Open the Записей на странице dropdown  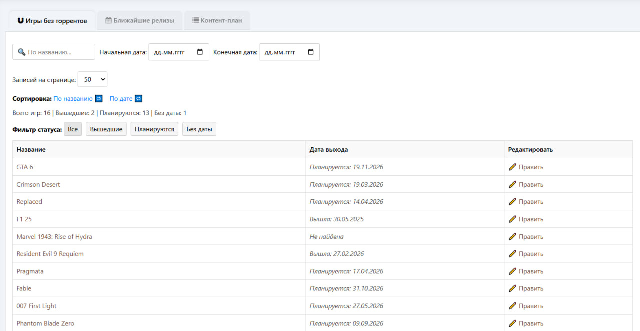pos(92,80)
